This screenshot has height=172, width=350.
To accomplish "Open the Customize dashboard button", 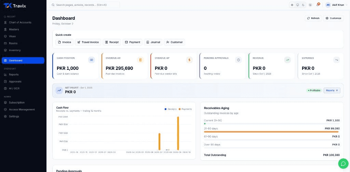I will point(333,18).
